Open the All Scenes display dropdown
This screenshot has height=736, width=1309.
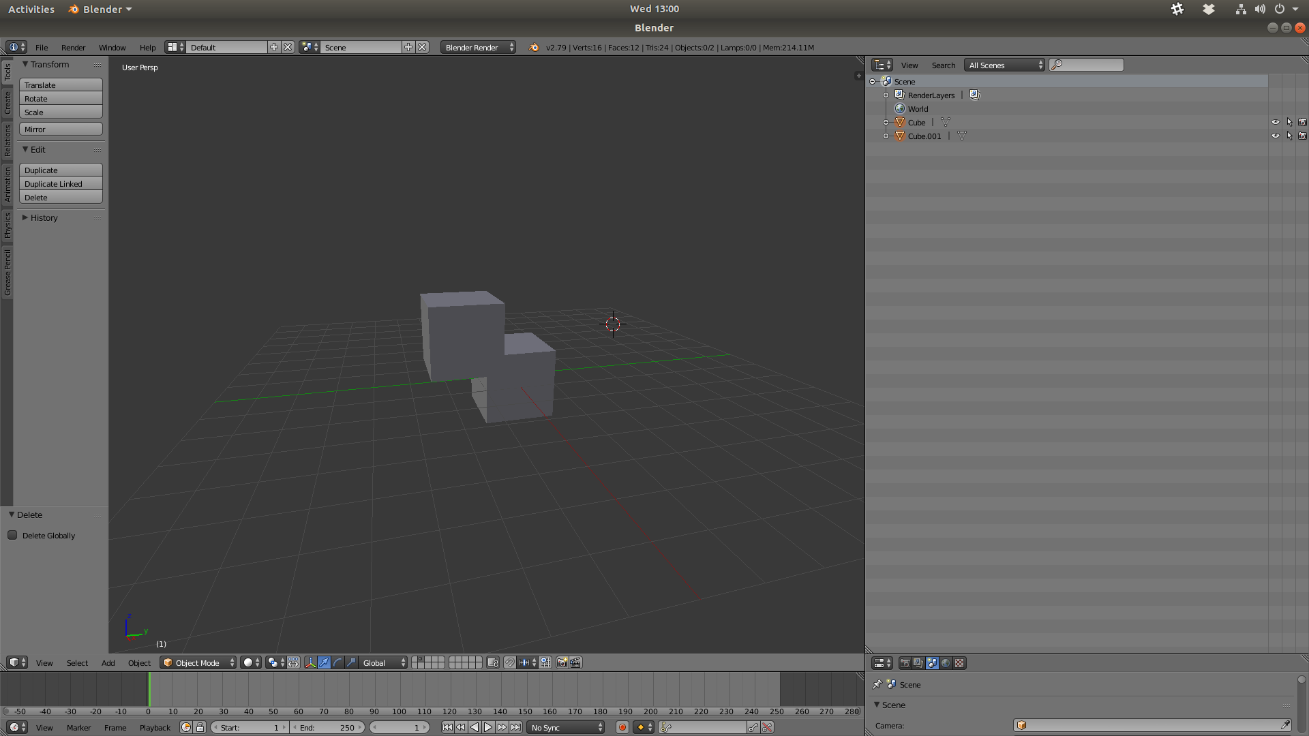point(1005,65)
